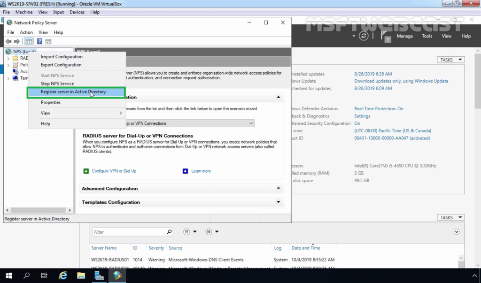481x283 pixels.
Task: Toggle the action pane icon in NPS toolbar
Action: point(48,41)
